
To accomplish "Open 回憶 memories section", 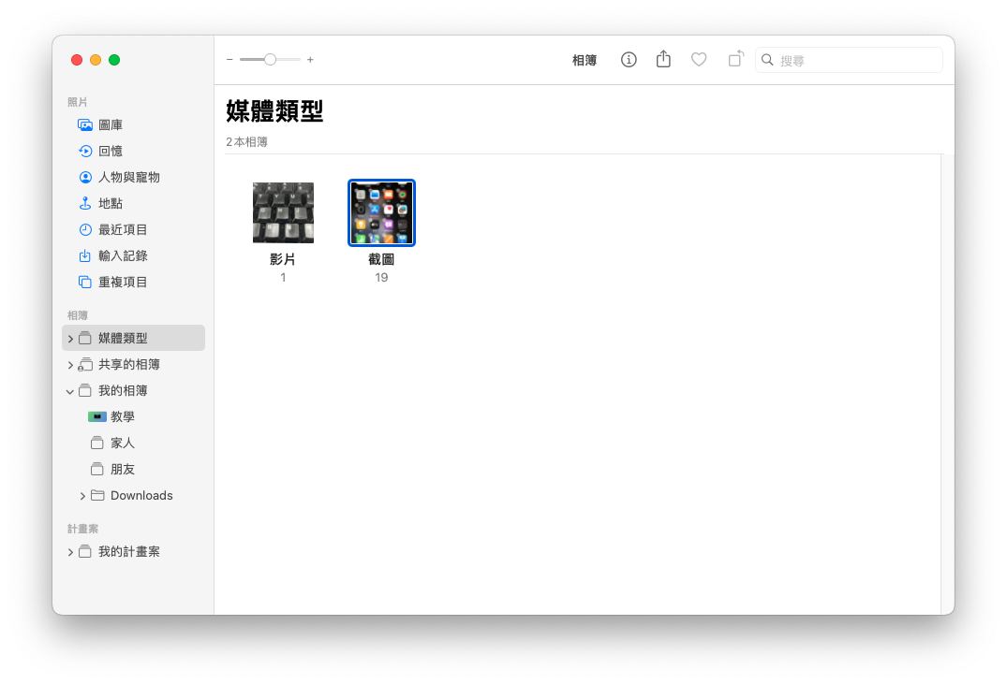I will 133,152.
